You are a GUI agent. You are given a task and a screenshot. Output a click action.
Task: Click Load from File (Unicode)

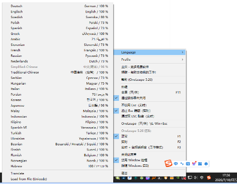57,179
